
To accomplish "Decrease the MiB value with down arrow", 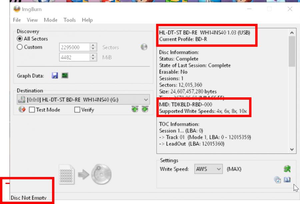I will [x=93, y=59].
